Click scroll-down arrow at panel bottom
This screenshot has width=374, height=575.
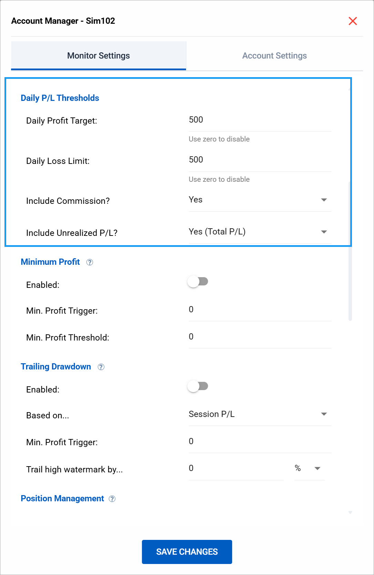pos(350,513)
